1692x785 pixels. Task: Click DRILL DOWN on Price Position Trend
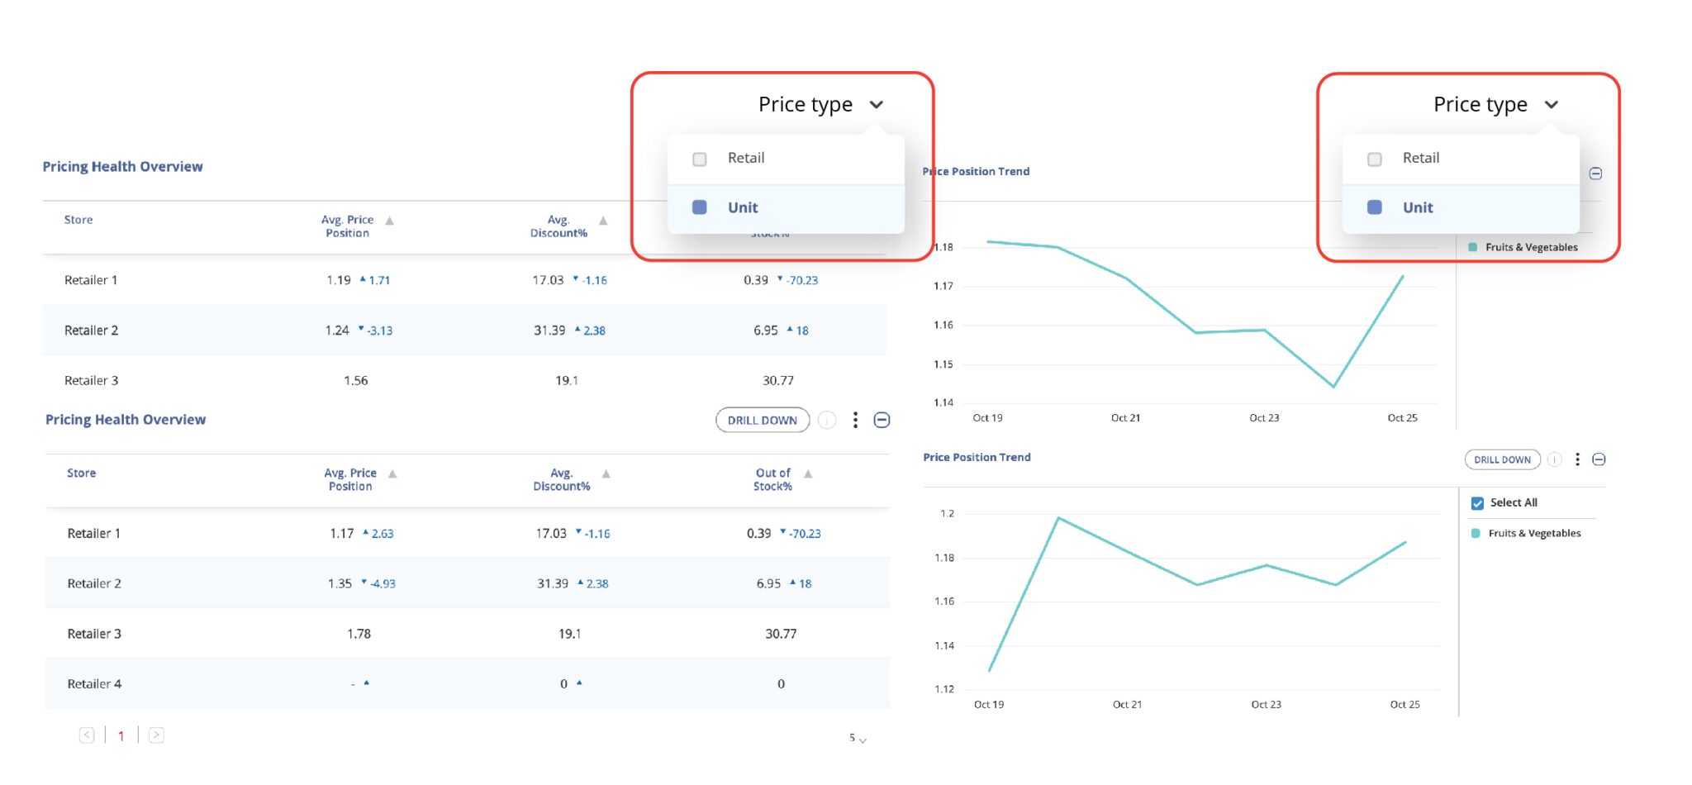(1503, 459)
